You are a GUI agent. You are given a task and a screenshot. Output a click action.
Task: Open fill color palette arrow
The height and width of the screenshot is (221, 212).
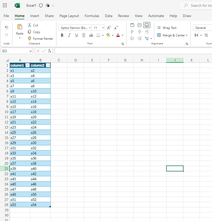point(113,35)
